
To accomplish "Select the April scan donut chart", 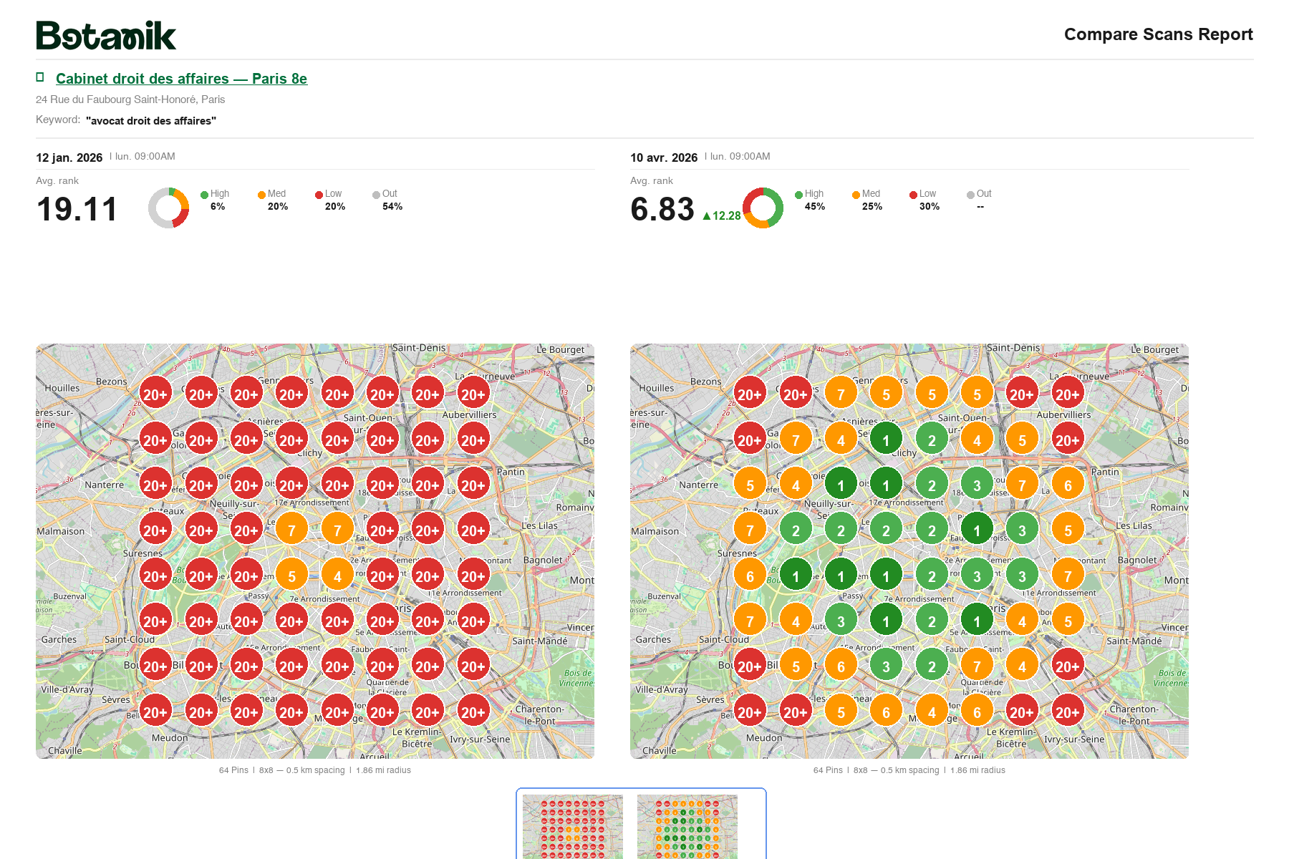I will (x=763, y=208).
